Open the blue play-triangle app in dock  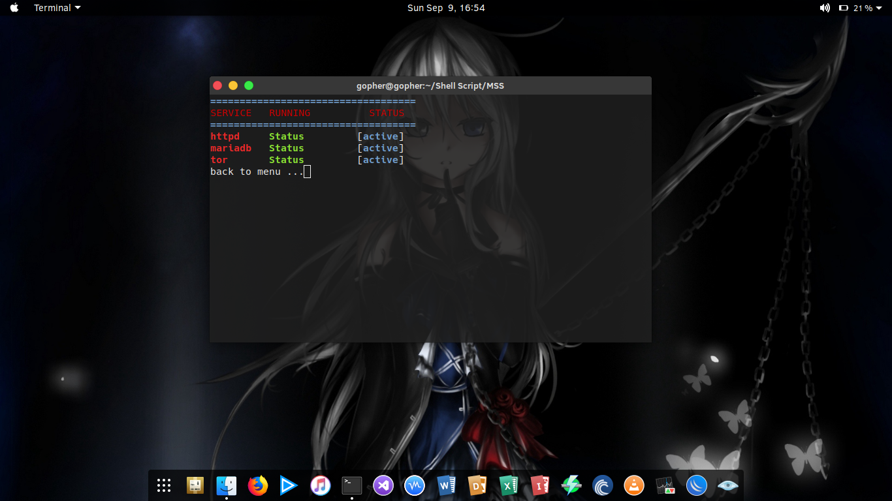pos(289,485)
